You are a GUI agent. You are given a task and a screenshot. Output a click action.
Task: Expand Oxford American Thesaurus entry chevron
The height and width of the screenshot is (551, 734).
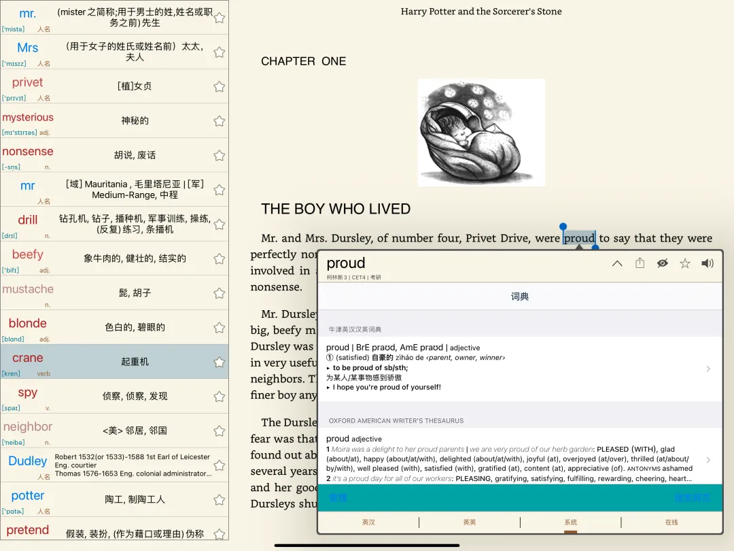point(708,460)
